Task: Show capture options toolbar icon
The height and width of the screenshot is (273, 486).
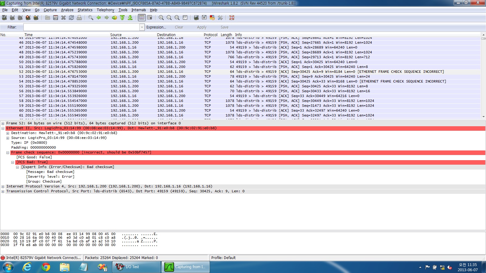Action: pyautogui.click(x=12, y=18)
